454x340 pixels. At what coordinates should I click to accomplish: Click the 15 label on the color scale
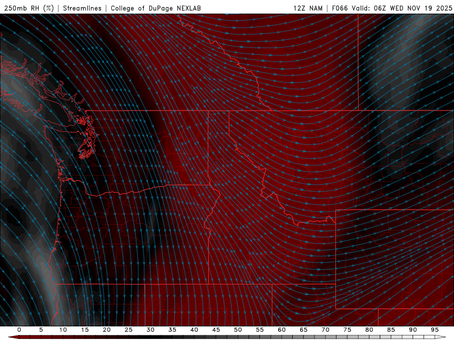85,330
